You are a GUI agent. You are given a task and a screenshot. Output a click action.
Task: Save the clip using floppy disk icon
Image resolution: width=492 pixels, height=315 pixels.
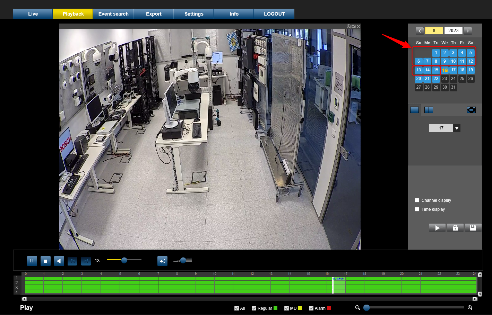point(473,228)
